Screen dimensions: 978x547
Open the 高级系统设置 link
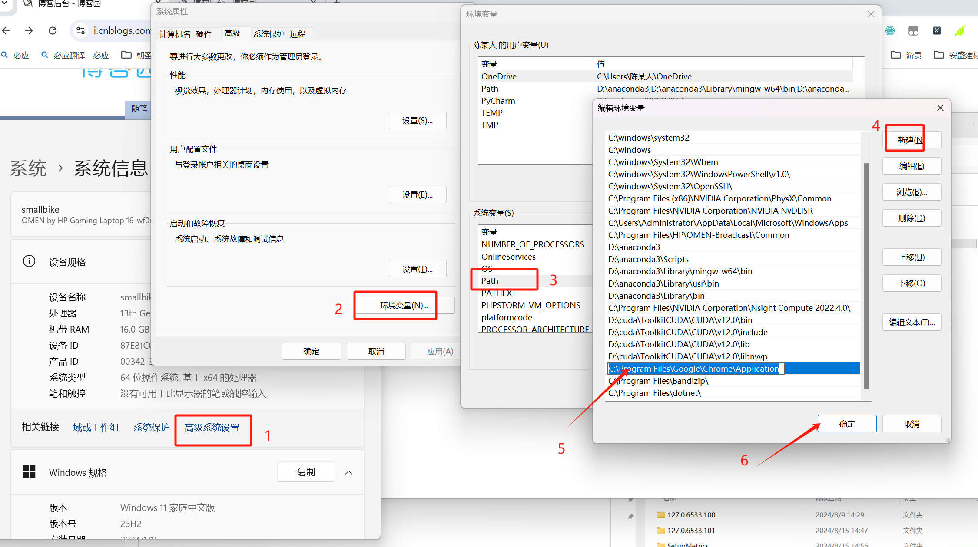pyautogui.click(x=212, y=428)
